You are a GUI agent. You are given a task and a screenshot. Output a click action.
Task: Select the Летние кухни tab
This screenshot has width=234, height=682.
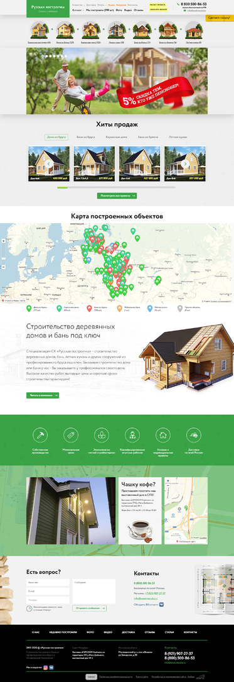178,137
